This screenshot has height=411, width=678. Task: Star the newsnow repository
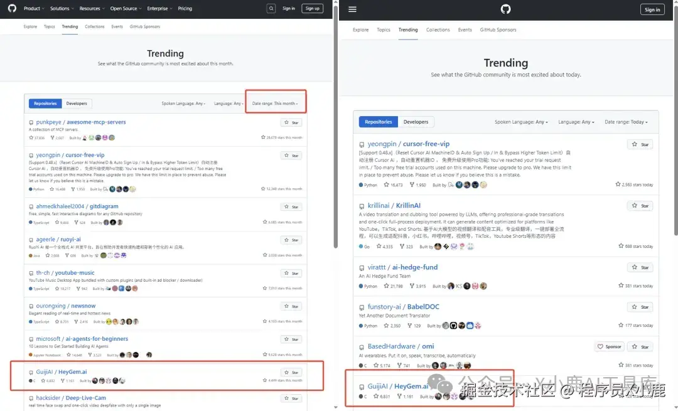(x=291, y=306)
